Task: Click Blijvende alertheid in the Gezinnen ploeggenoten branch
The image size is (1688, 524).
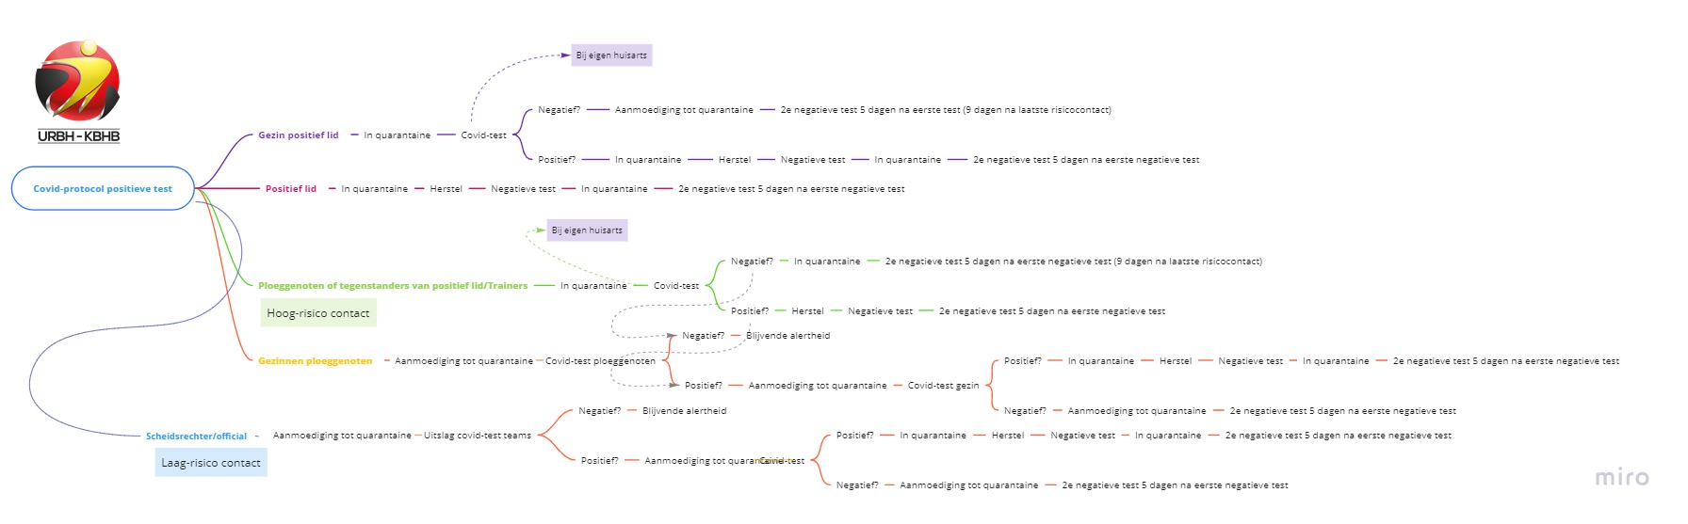Action: tap(787, 336)
